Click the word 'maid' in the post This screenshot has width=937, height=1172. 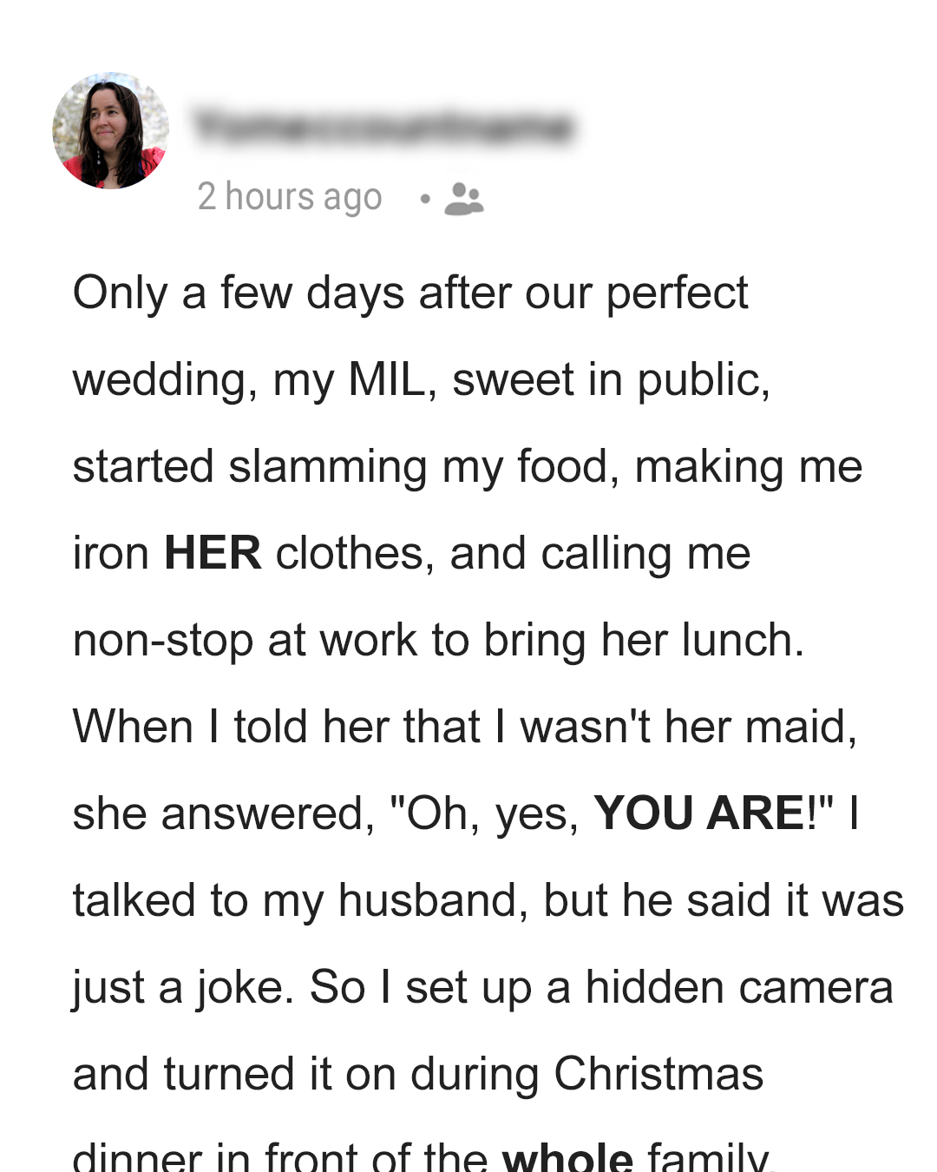(x=798, y=728)
